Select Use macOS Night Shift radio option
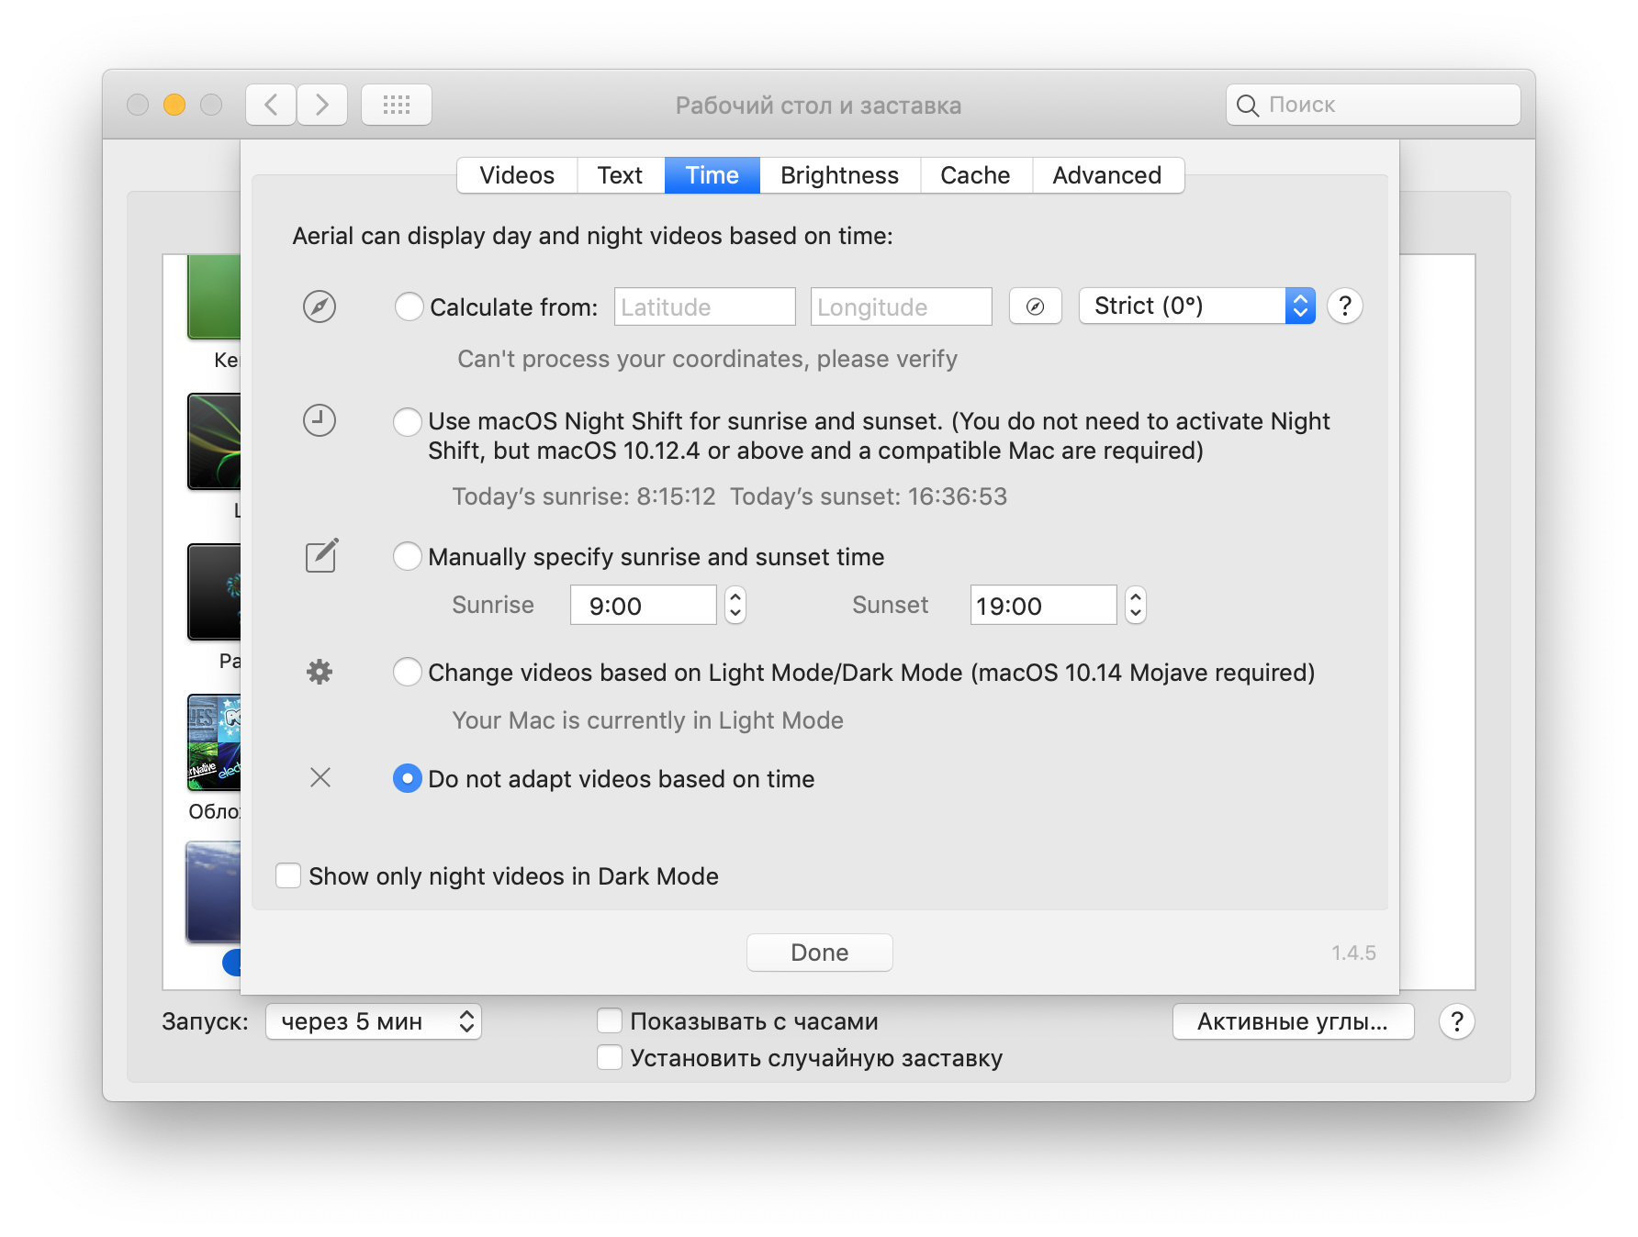The image size is (1638, 1237). click(408, 422)
